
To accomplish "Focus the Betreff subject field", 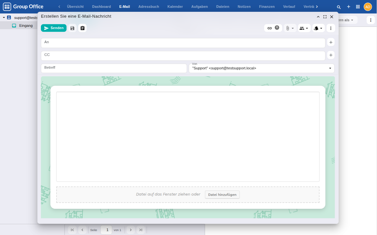I will point(114,68).
